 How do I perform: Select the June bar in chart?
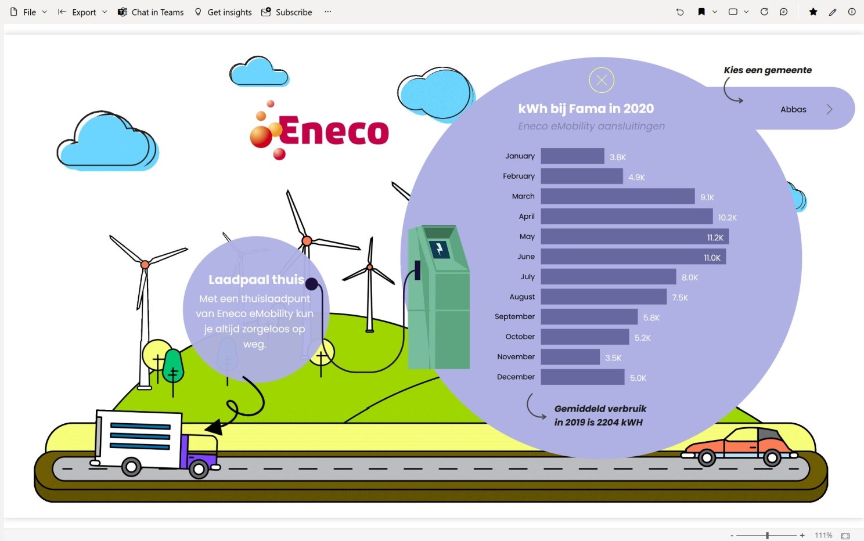click(x=633, y=257)
